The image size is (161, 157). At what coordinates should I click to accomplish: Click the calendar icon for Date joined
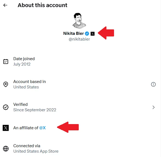[x=6, y=61]
